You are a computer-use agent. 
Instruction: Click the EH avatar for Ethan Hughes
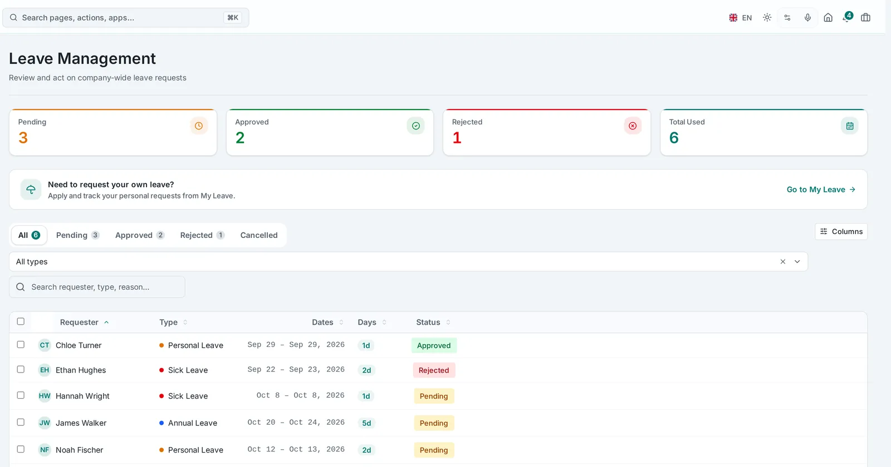45,370
